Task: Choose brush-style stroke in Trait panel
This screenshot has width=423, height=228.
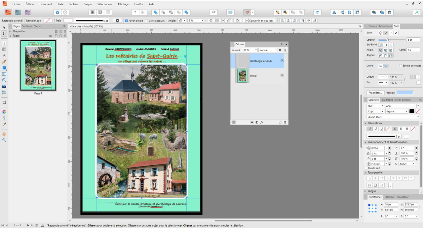Action: pyautogui.click(x=396, y=33)
